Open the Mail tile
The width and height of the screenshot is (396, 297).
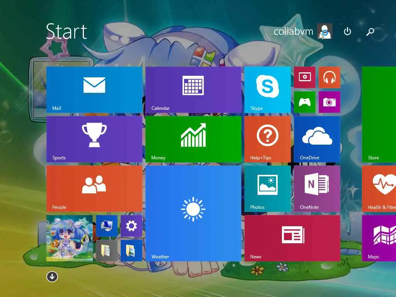(x=94, y=90)
